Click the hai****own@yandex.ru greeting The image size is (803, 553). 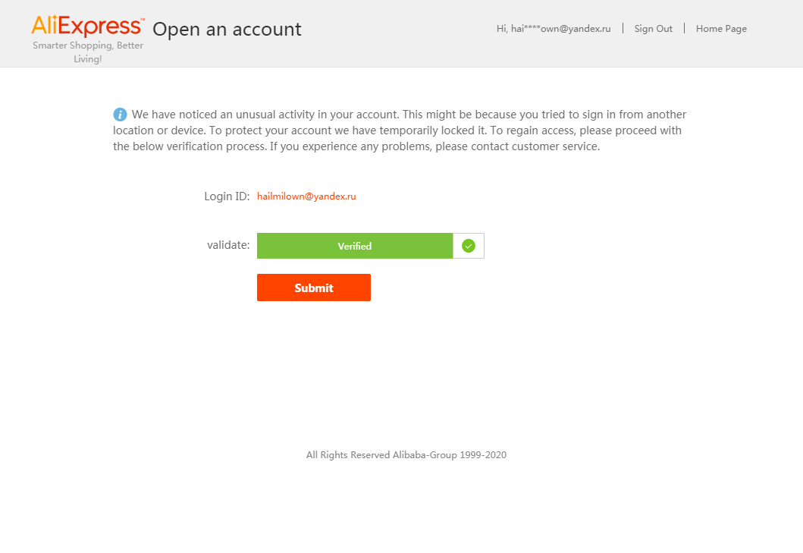point(554,29)
